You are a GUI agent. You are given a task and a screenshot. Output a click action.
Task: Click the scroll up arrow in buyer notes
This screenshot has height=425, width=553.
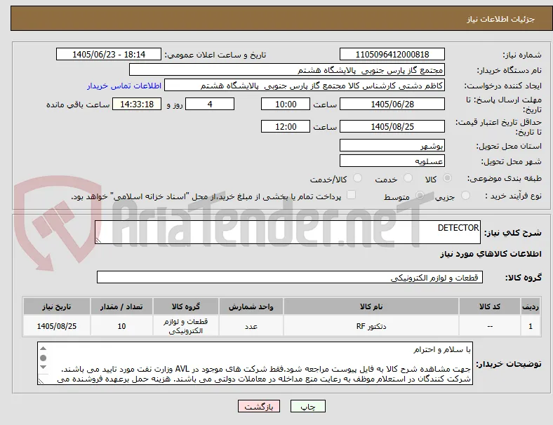coord(43,349)
